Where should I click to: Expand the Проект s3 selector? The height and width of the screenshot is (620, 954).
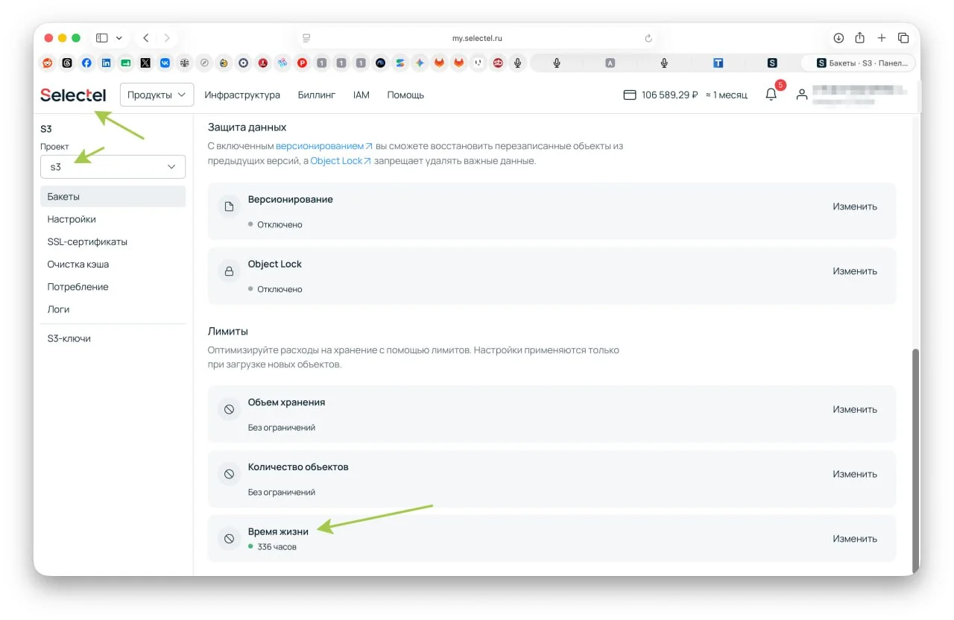click(x=113, y=167)
